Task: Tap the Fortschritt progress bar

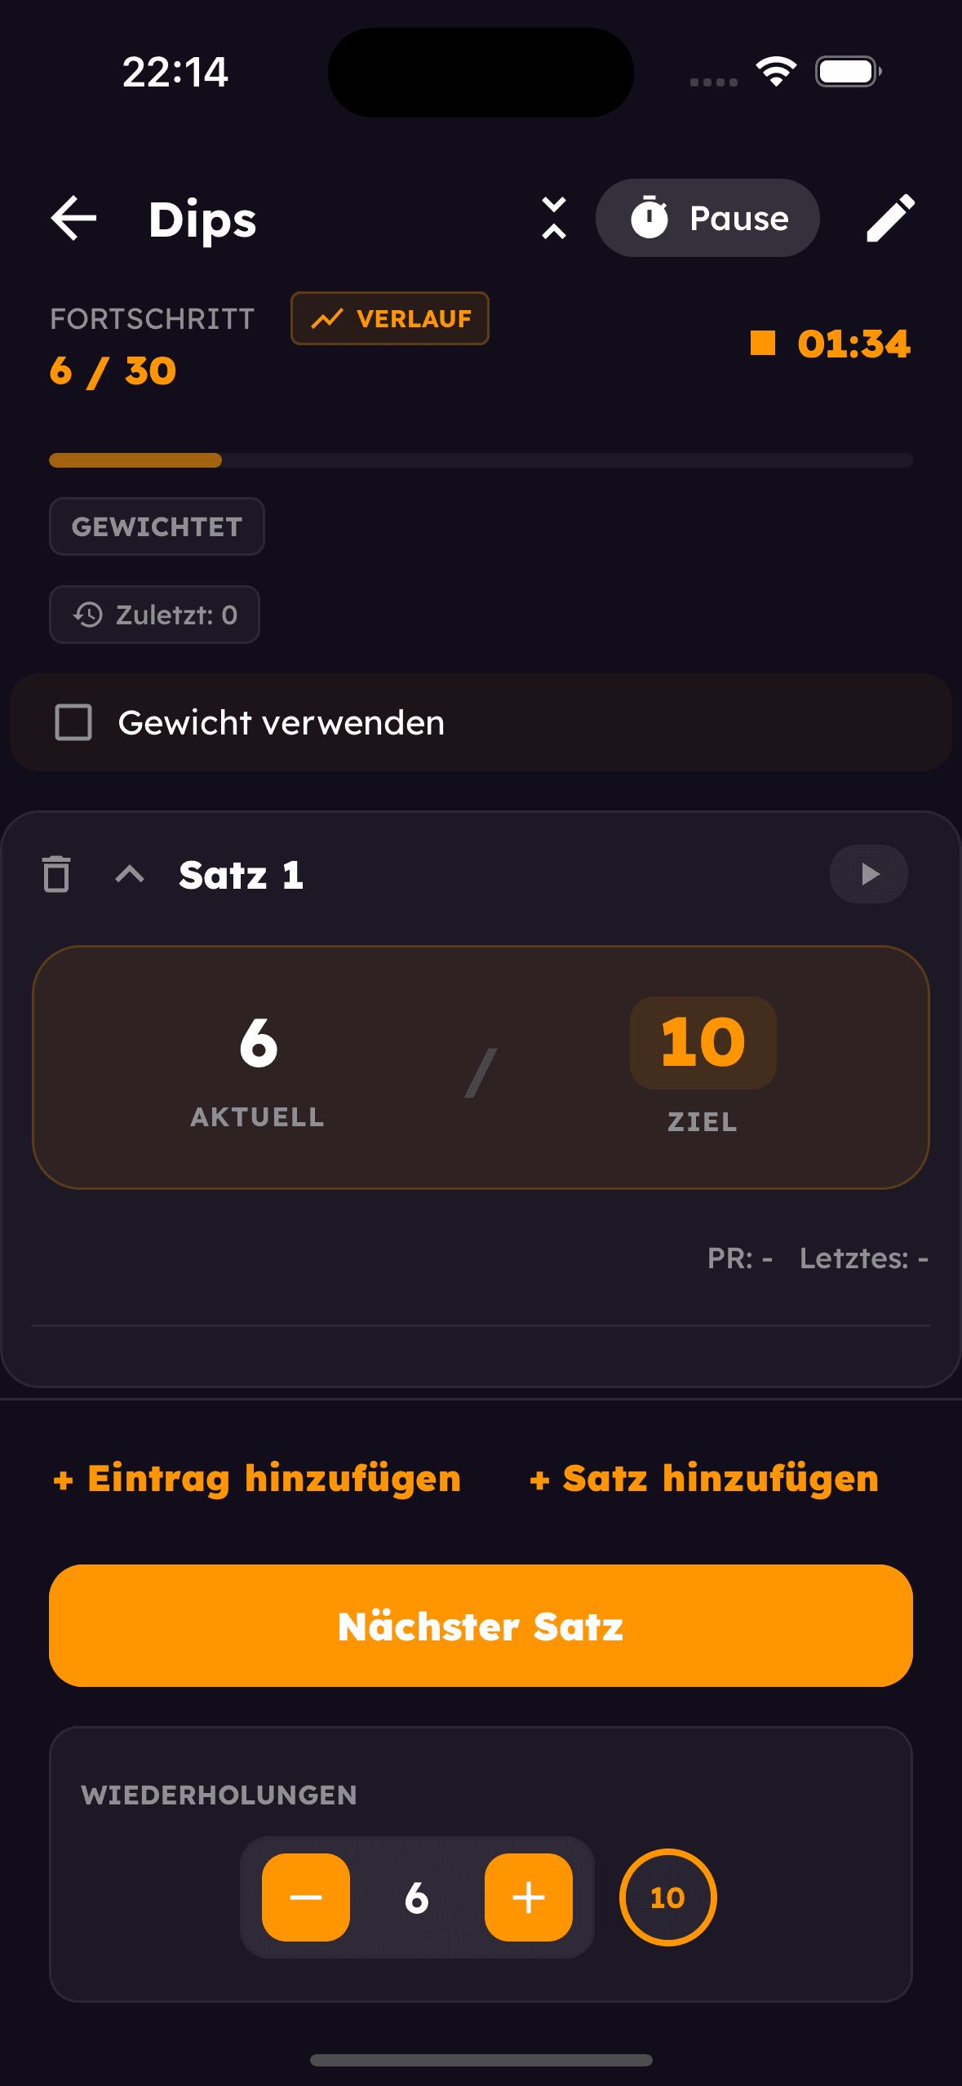Action: tap(481, 461)
